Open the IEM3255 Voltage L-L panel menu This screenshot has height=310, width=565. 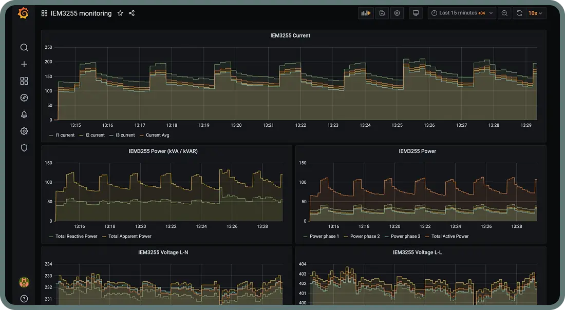tap(417, 253)
